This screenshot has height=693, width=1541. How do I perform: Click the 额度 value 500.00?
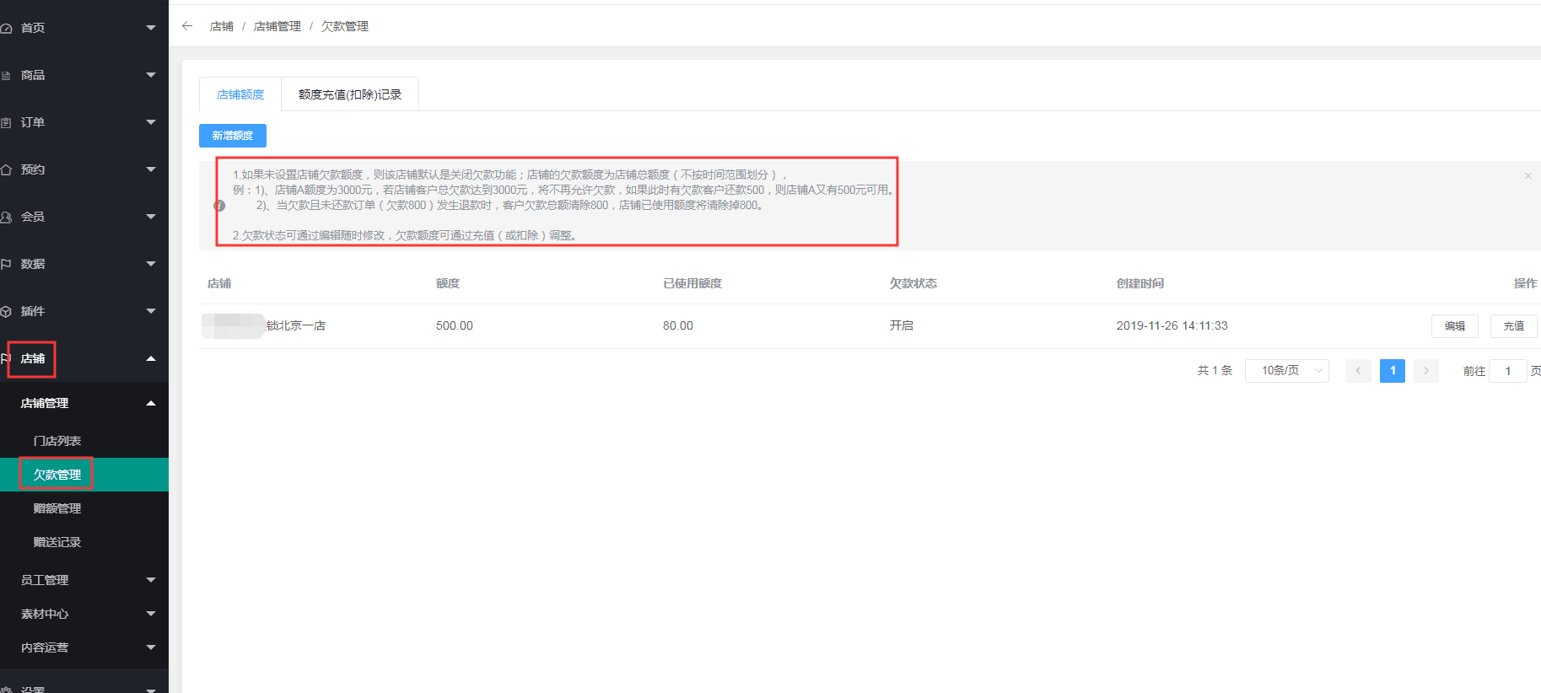[455, 325]
